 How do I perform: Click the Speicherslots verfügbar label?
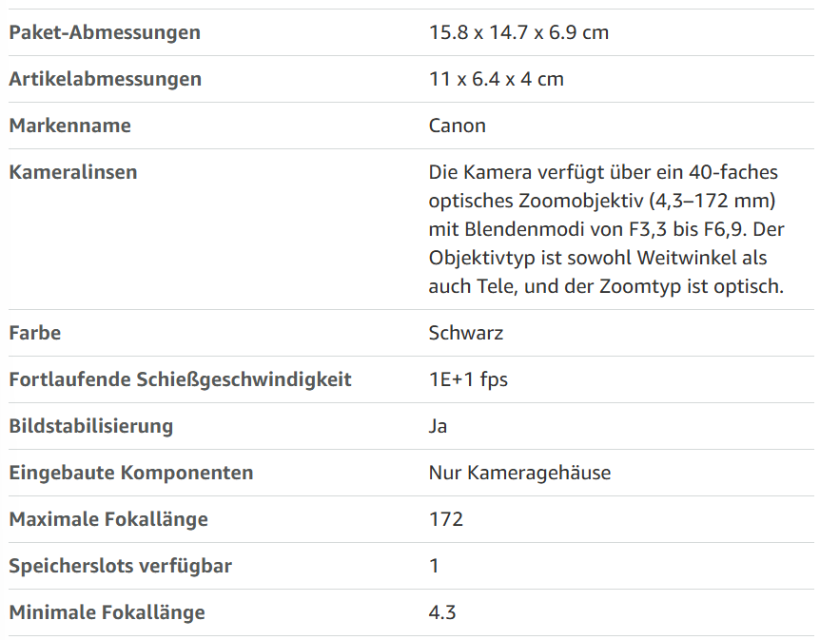click(120, 566)
